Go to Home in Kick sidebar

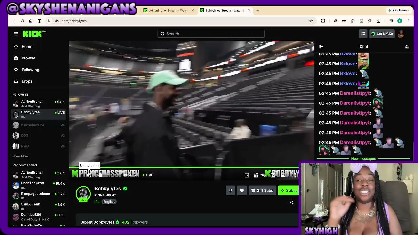click(x=27, y=47)
